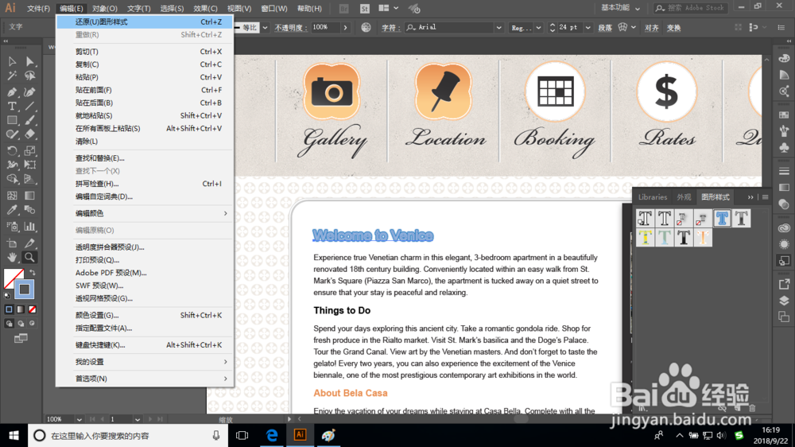Select the blue T graphic style swatch
795x447 pixels.
722,218
